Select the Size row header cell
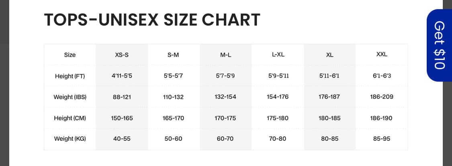 pyautogui.click(x=70, y=55)
